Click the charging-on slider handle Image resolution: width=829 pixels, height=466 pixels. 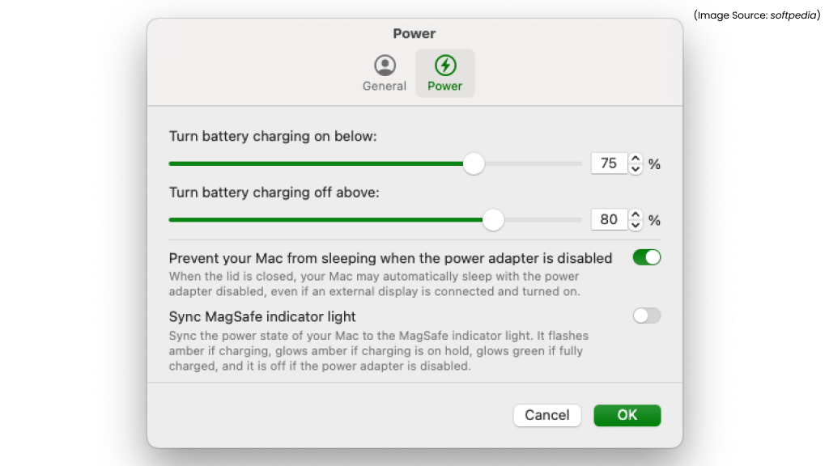tap(474, 163)
